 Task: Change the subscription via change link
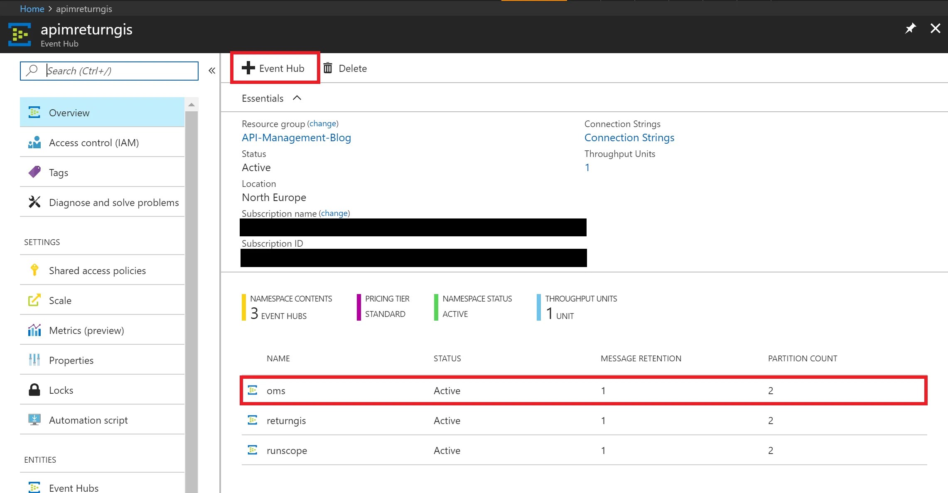[334, 213]
